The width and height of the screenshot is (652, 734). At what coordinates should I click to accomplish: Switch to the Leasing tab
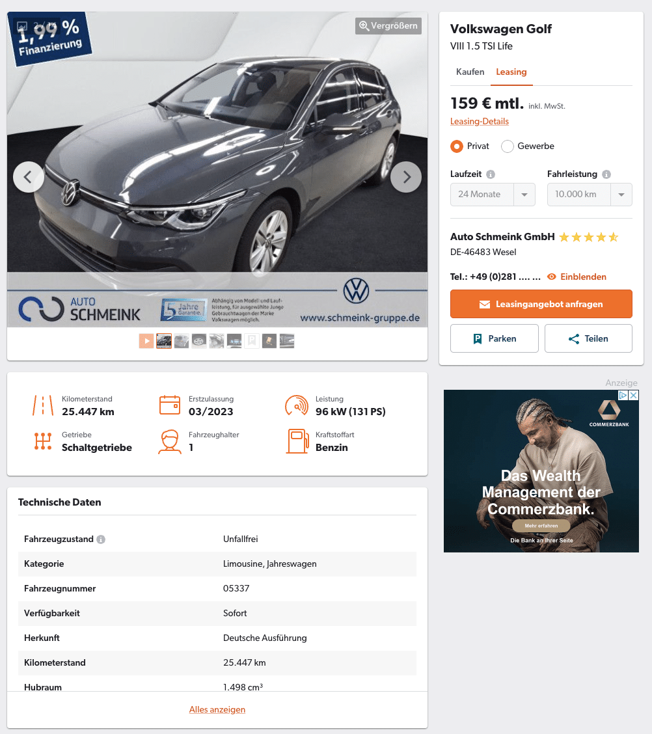(x=511, y=72)
